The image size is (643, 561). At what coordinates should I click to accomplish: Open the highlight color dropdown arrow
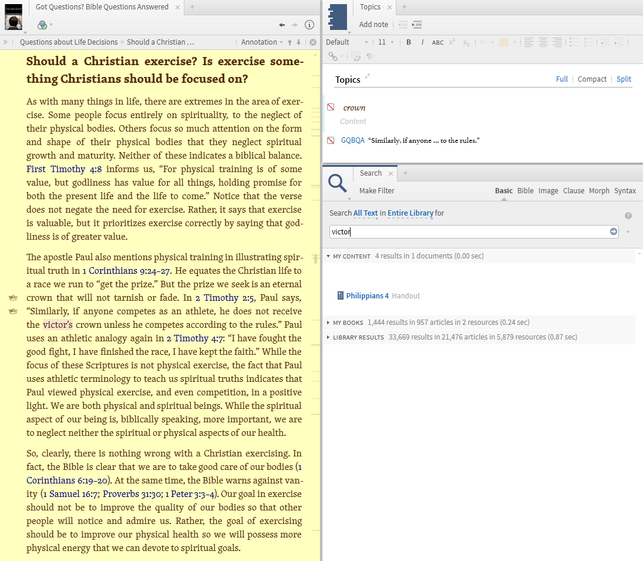(x=514, y=42)
